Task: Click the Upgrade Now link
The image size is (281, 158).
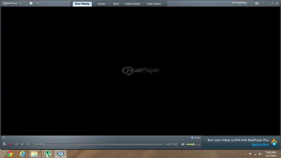Action: click(260, 144)
